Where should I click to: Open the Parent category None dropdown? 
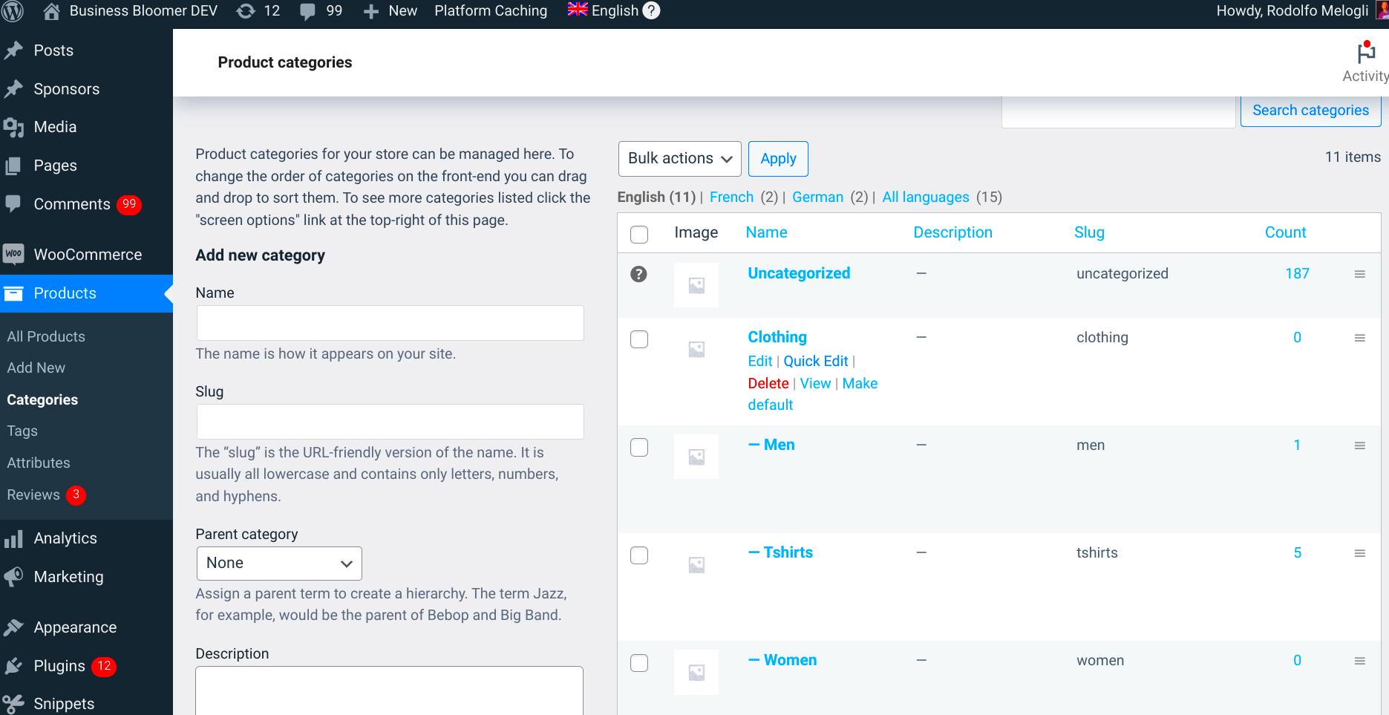(x=279, y=564)
